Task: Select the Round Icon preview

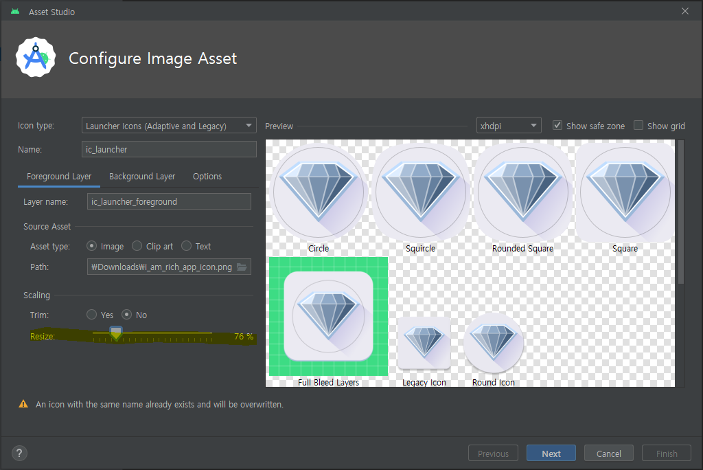Action: pyautogui.click(x=493, y=343)
